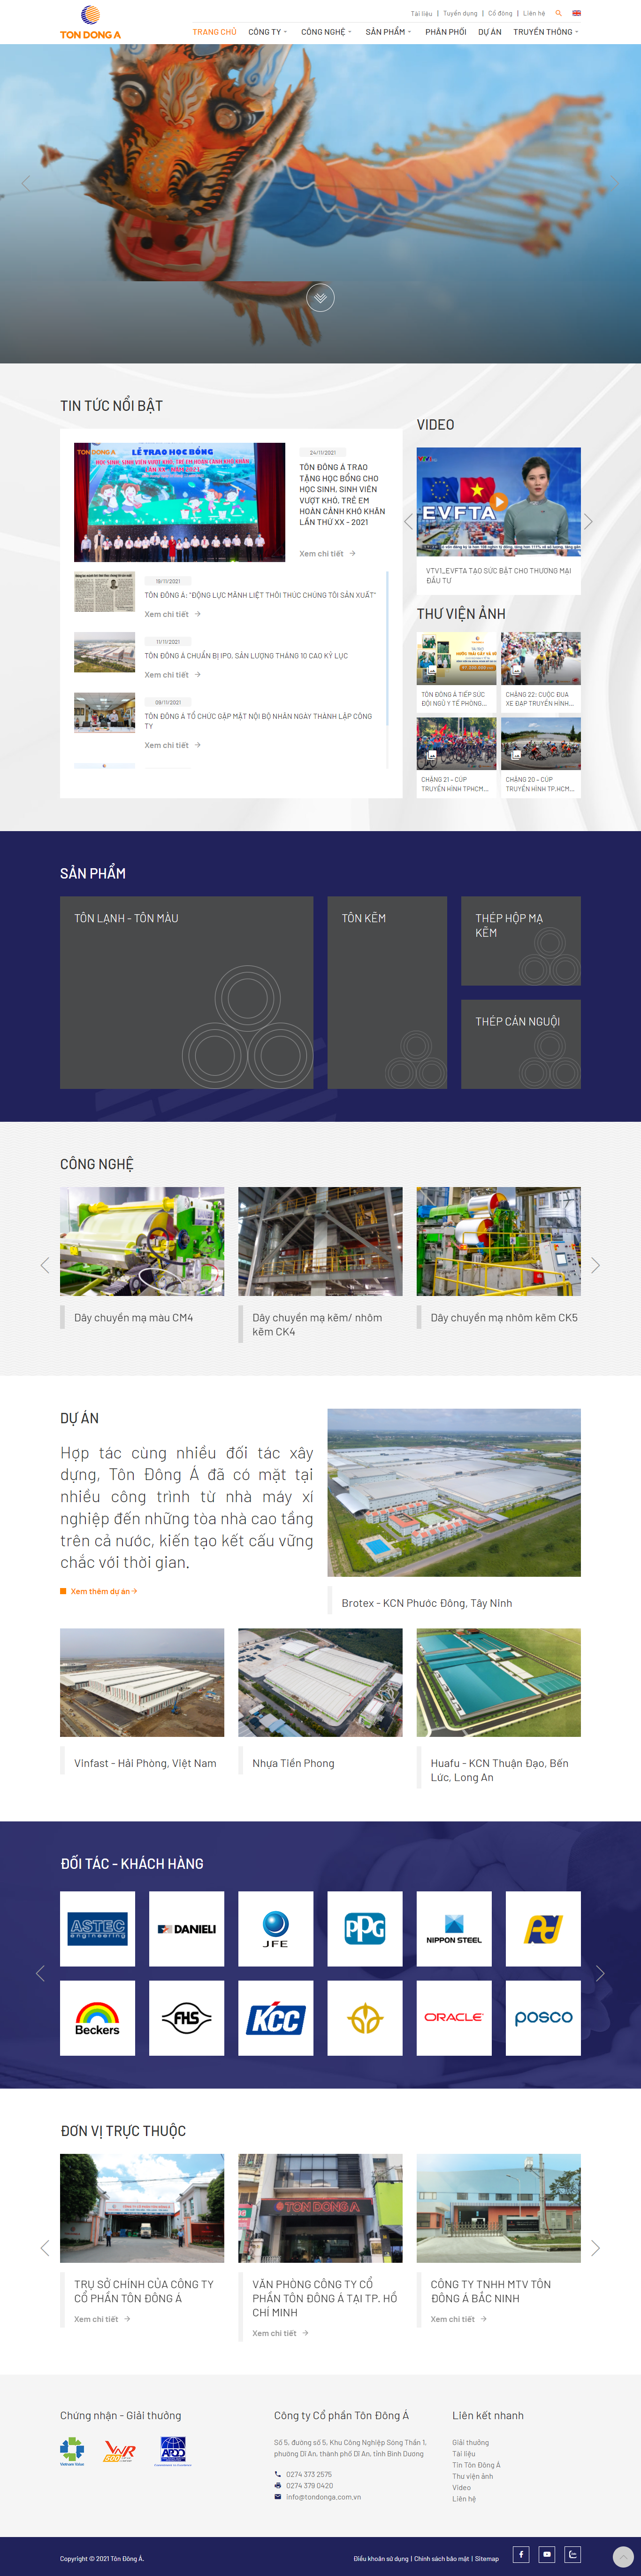Open the Vinfast Hải Phòng project image

pyautogui.click(x=142, y=1682)
